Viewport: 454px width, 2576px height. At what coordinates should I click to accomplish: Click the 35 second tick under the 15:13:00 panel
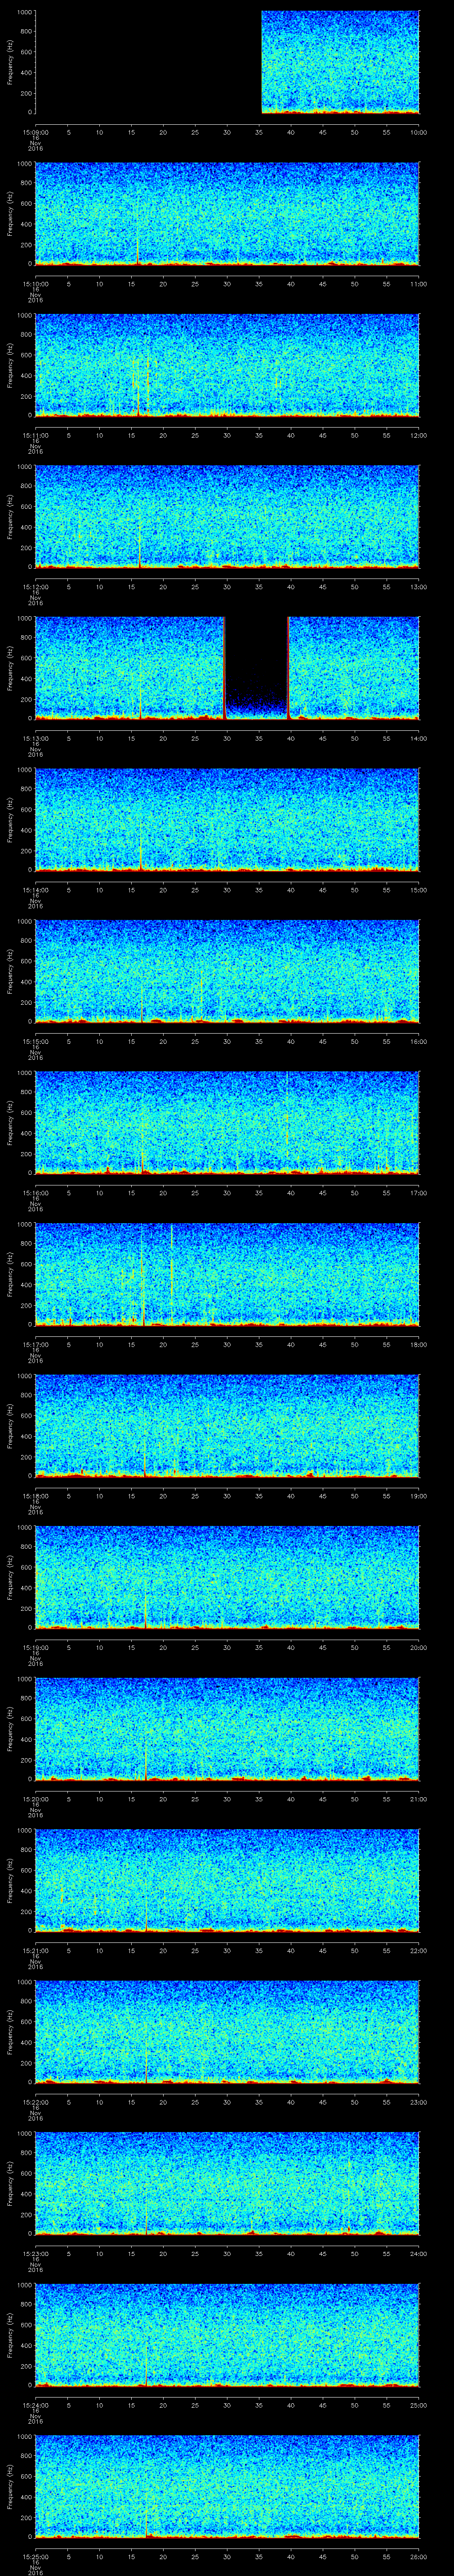click(258, 738)
